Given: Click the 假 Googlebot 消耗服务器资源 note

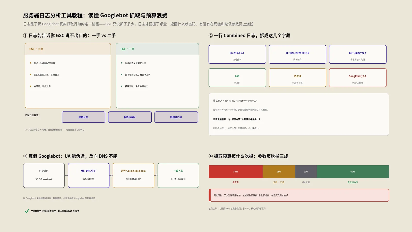Looking at the screenshot, I should (59, 198).
